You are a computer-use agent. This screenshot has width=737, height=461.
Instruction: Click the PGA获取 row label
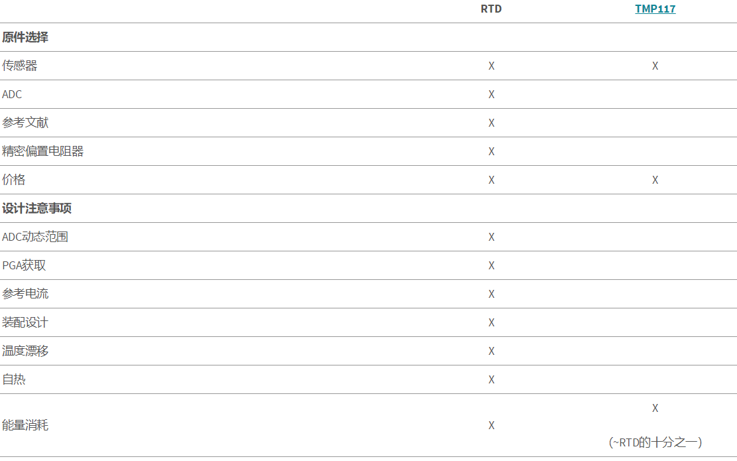24,265
